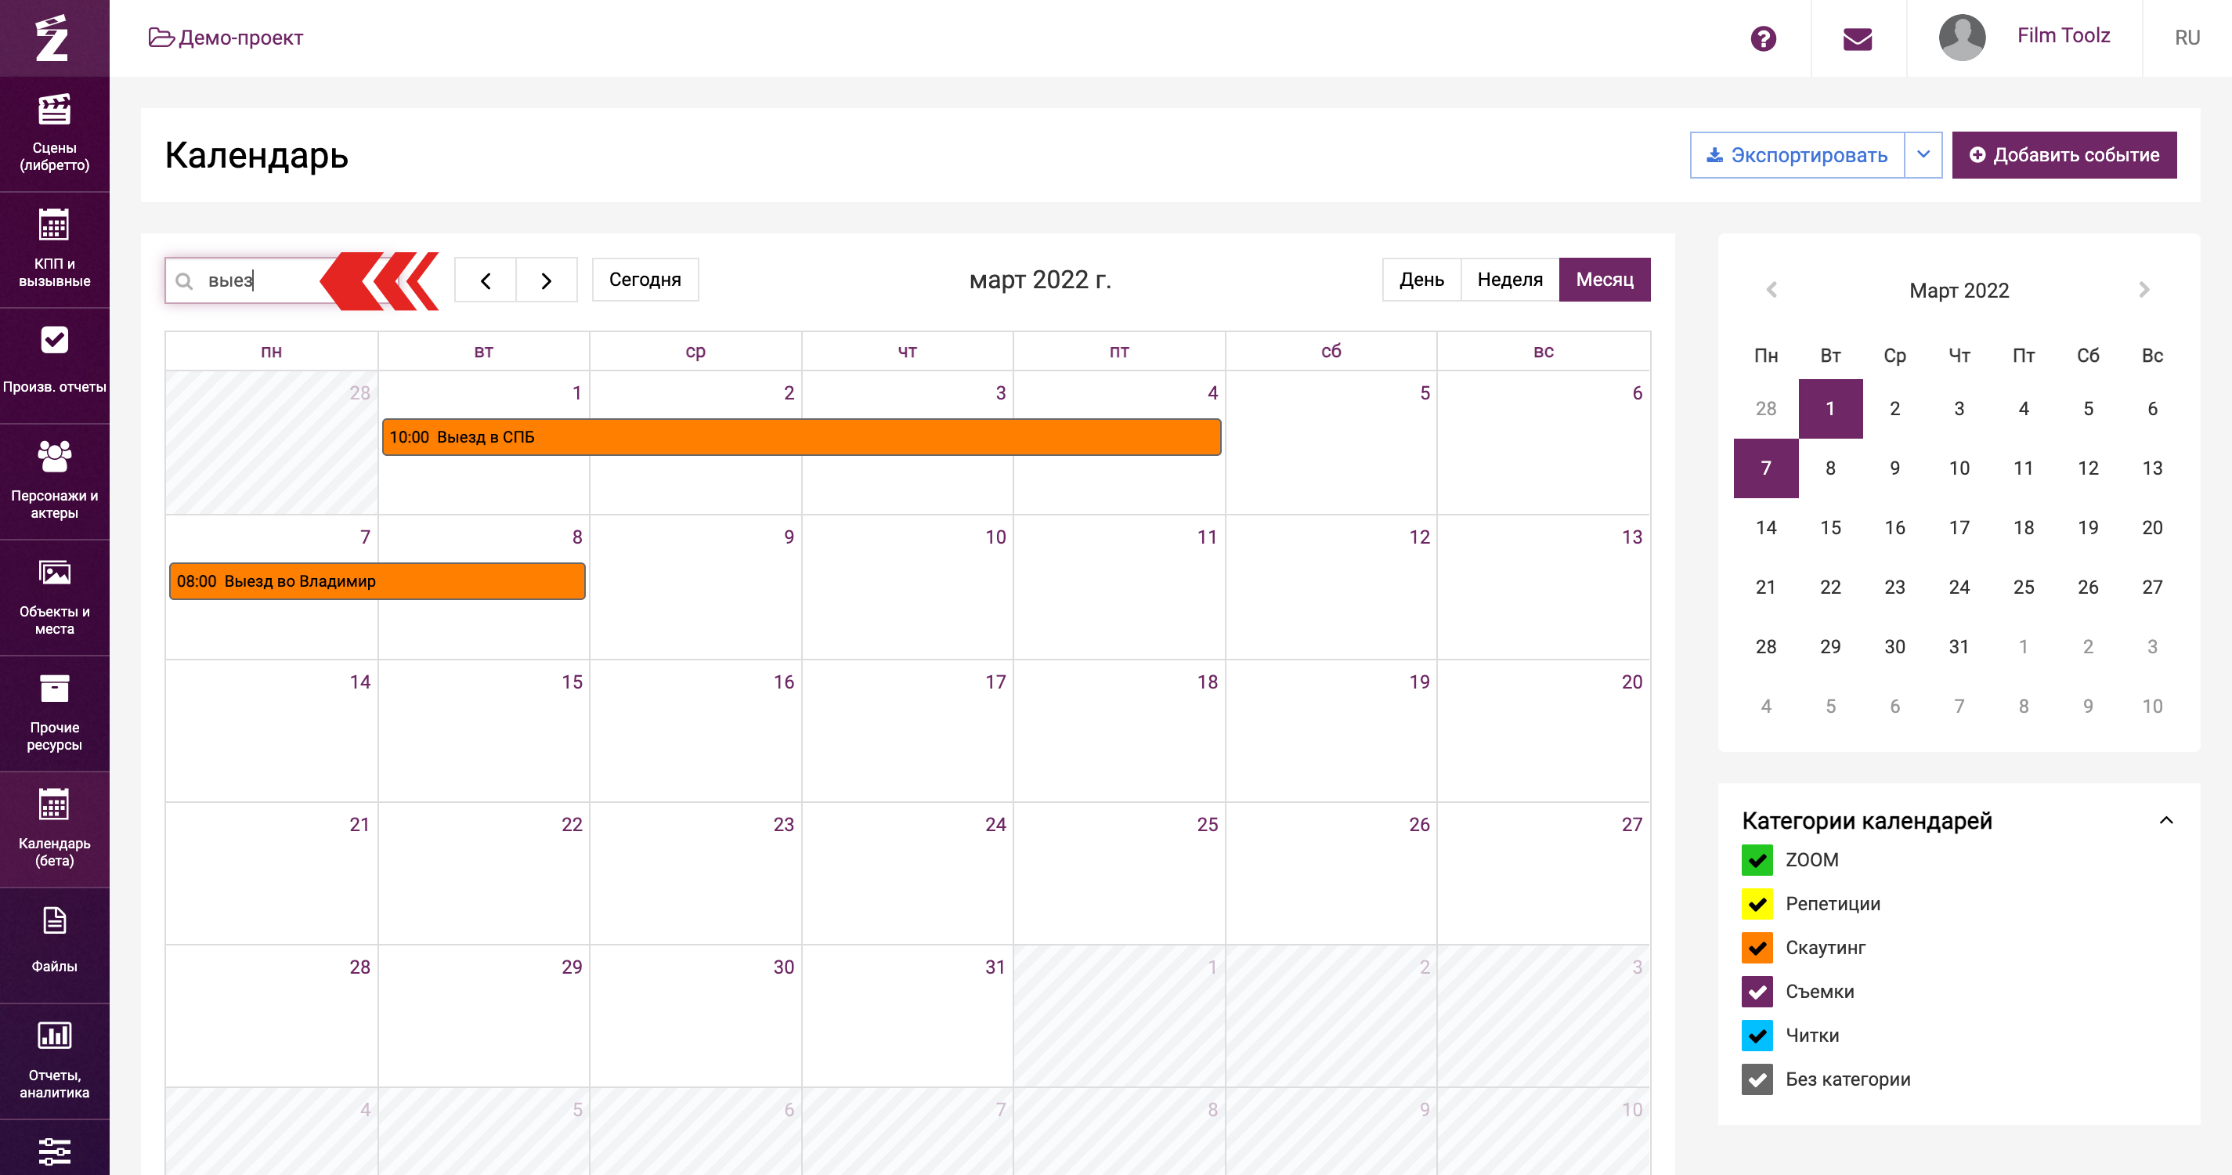Open Файлы document section
Image resolution: width=2232 pixels, height=1175 pixels.
(55, 945)
